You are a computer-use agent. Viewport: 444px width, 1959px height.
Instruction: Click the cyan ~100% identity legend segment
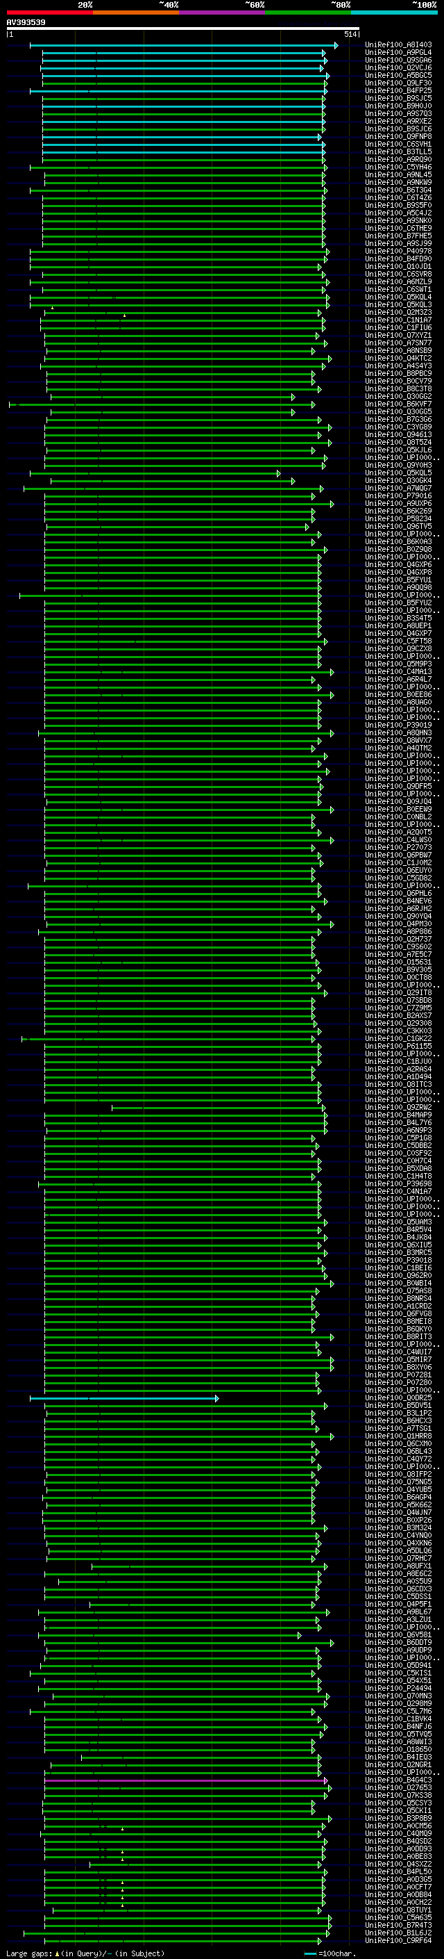tap(394, 13)
